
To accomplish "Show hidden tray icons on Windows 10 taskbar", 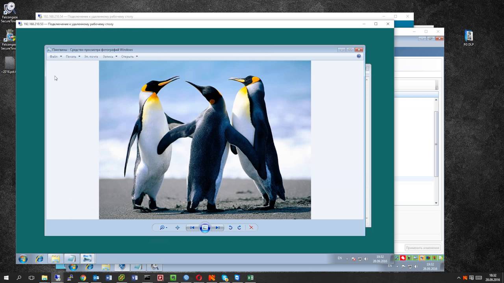I will (x=459, y=278).
